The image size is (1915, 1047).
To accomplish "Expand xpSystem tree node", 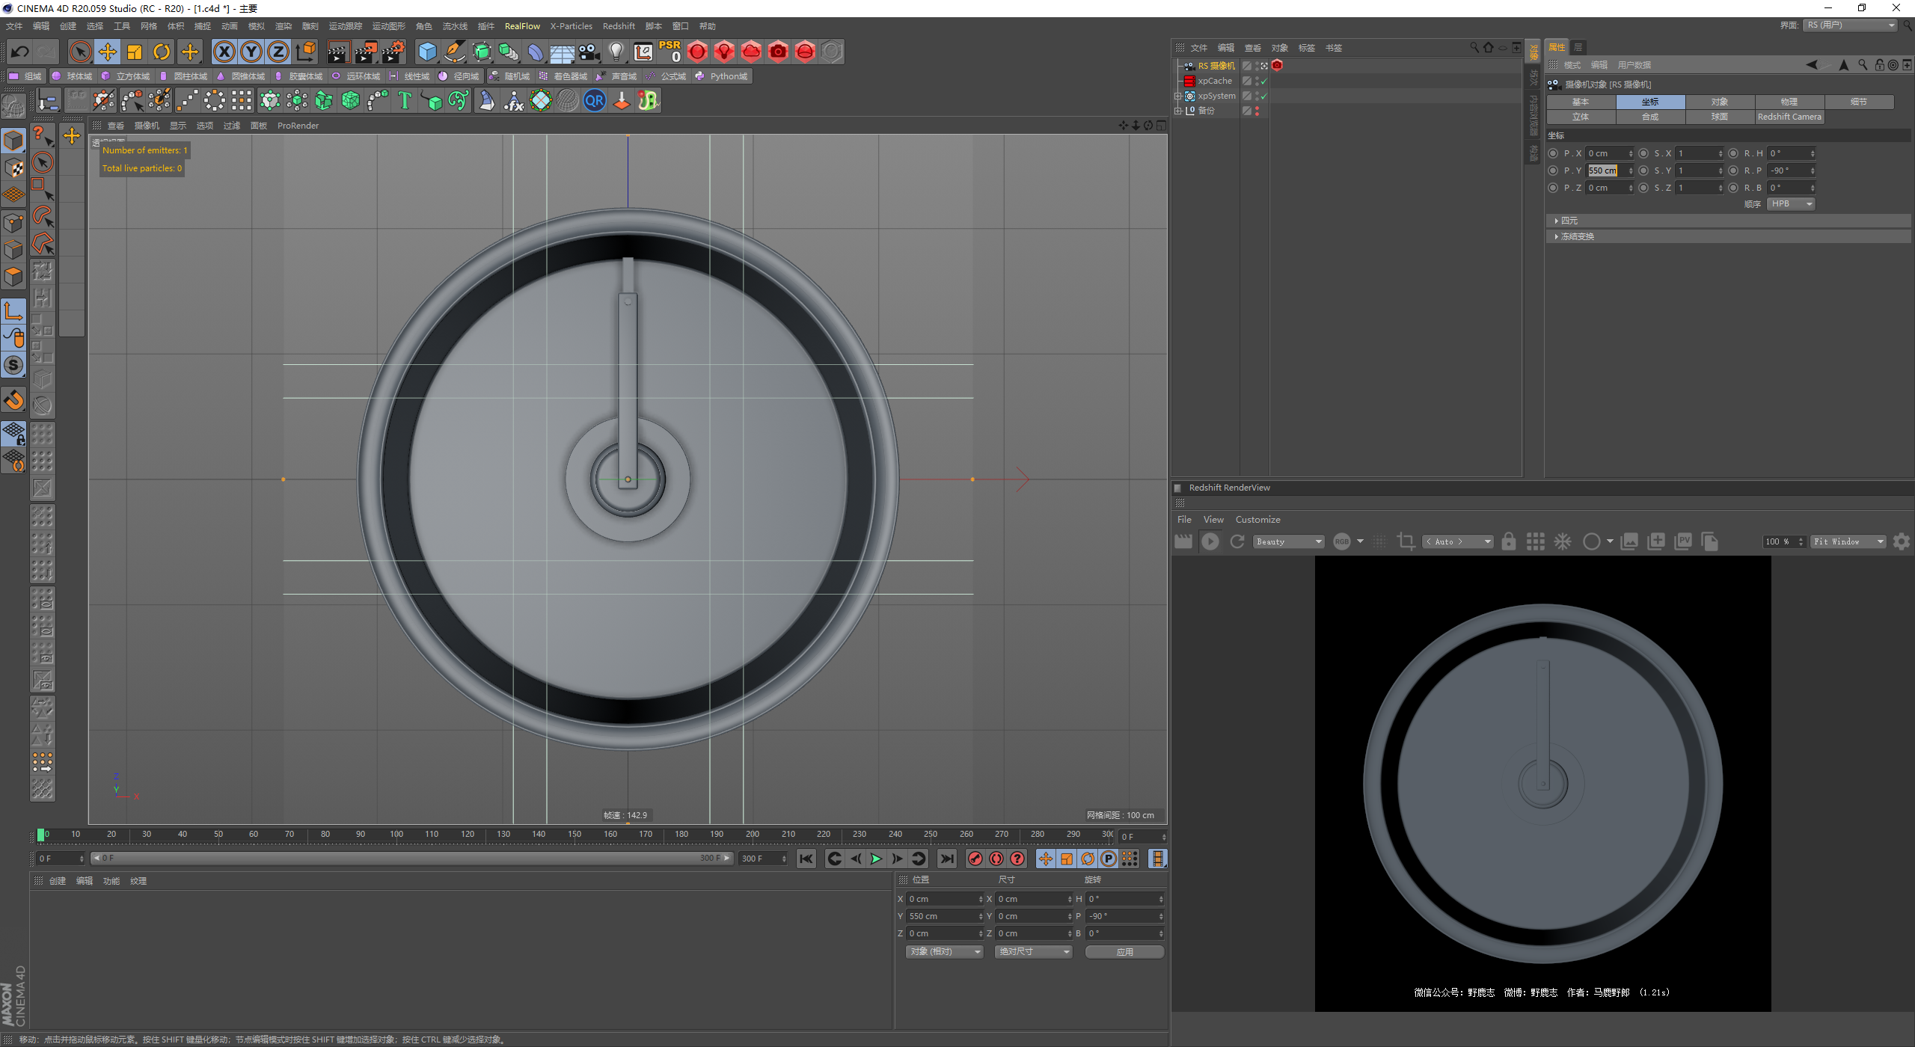I will coord(1177,96).
